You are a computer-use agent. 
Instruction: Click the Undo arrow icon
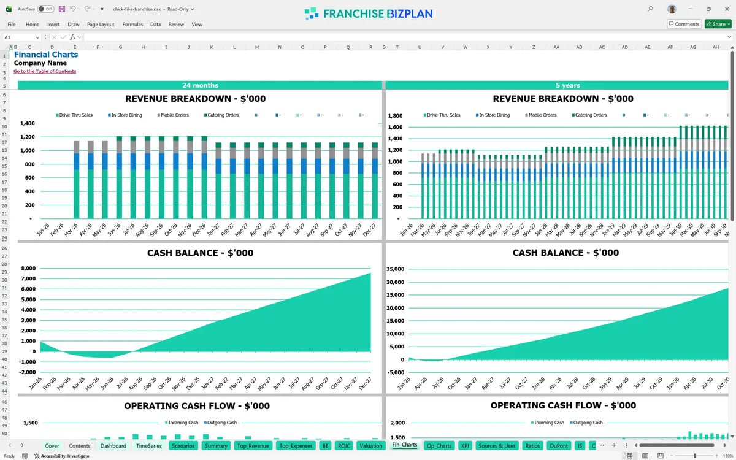[x=72, y=9]
